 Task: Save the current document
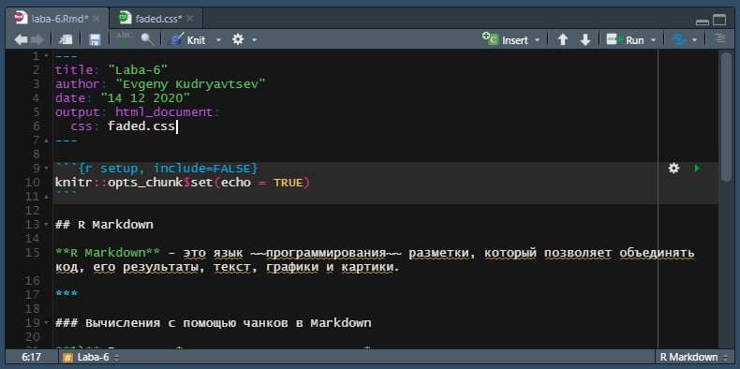coord(95,40)
